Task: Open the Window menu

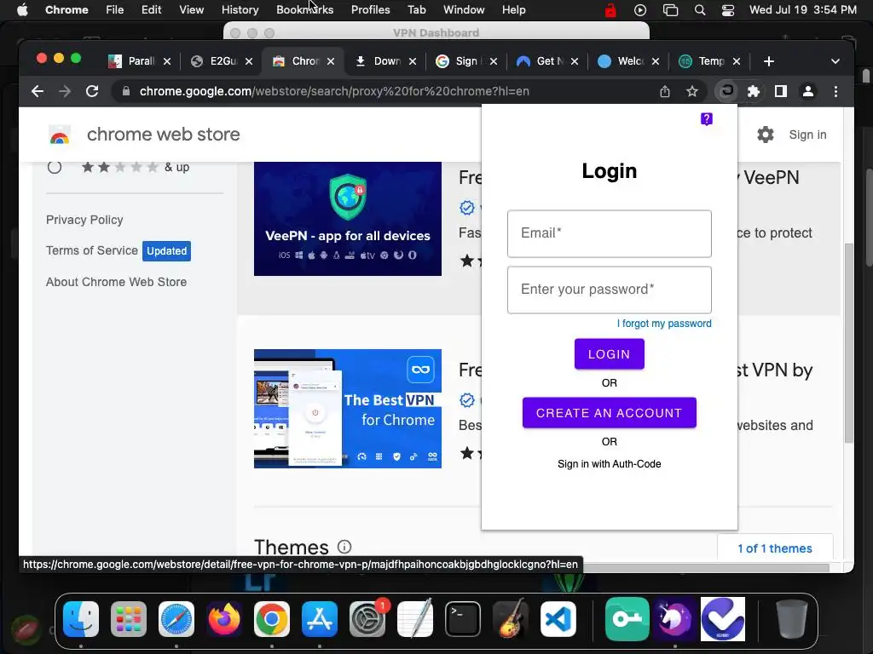Action: pyautogui.click(x=464, y=10)
